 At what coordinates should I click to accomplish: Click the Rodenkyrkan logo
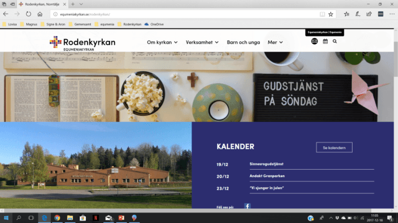83,43
